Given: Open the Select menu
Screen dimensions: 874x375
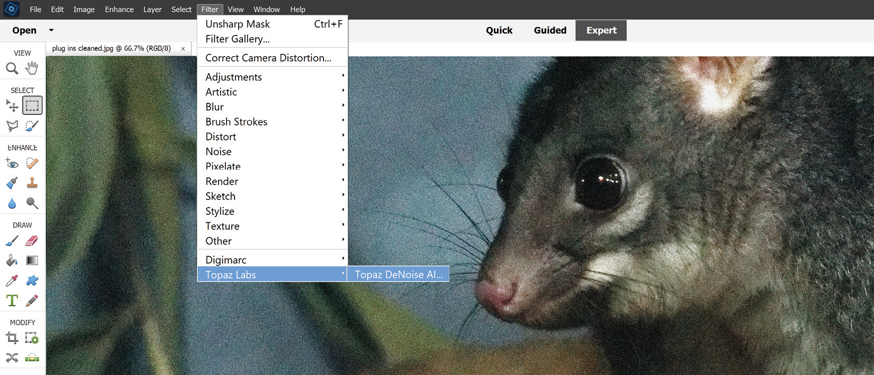Looking at the screenshot, I should coord(181,10).
